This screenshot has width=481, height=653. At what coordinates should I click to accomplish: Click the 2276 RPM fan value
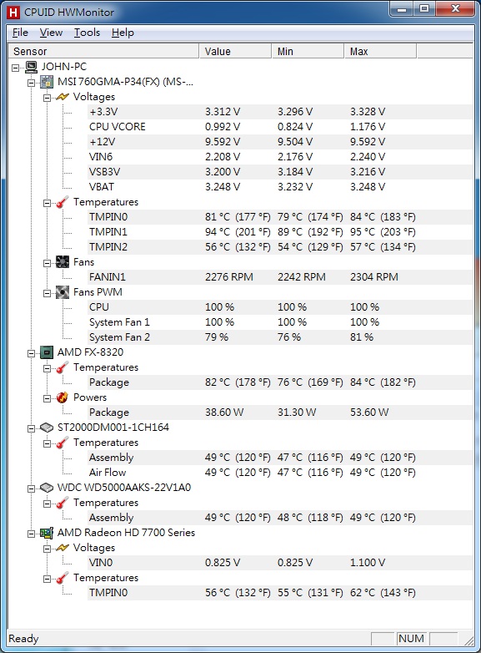(x=229, y=277)
